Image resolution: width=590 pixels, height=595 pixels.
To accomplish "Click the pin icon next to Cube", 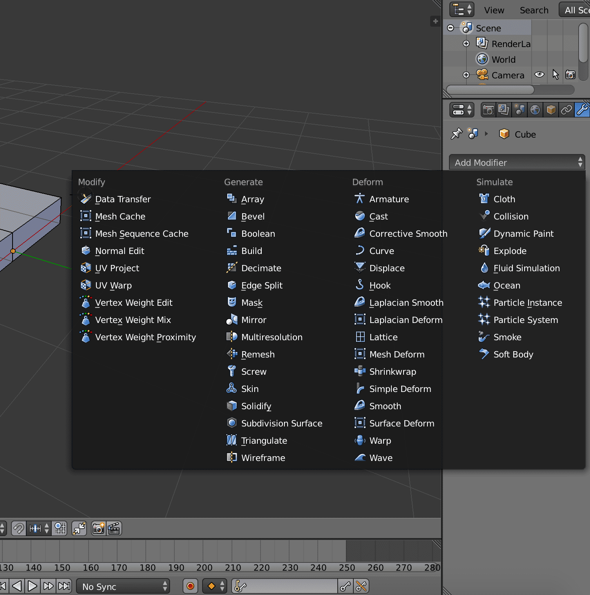I will point(456,134).
